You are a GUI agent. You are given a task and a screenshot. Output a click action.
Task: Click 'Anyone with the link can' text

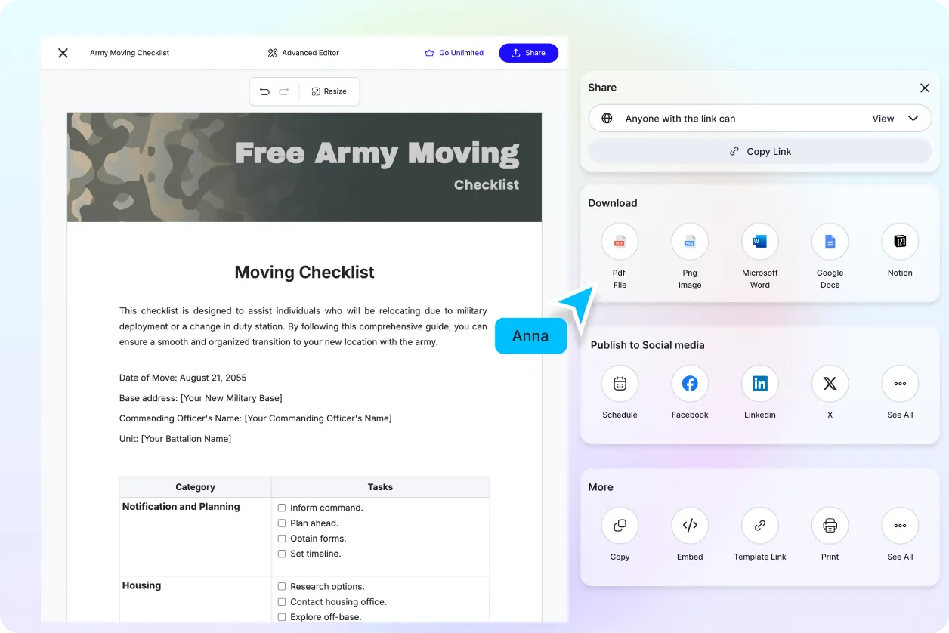[x=680, y=119]
